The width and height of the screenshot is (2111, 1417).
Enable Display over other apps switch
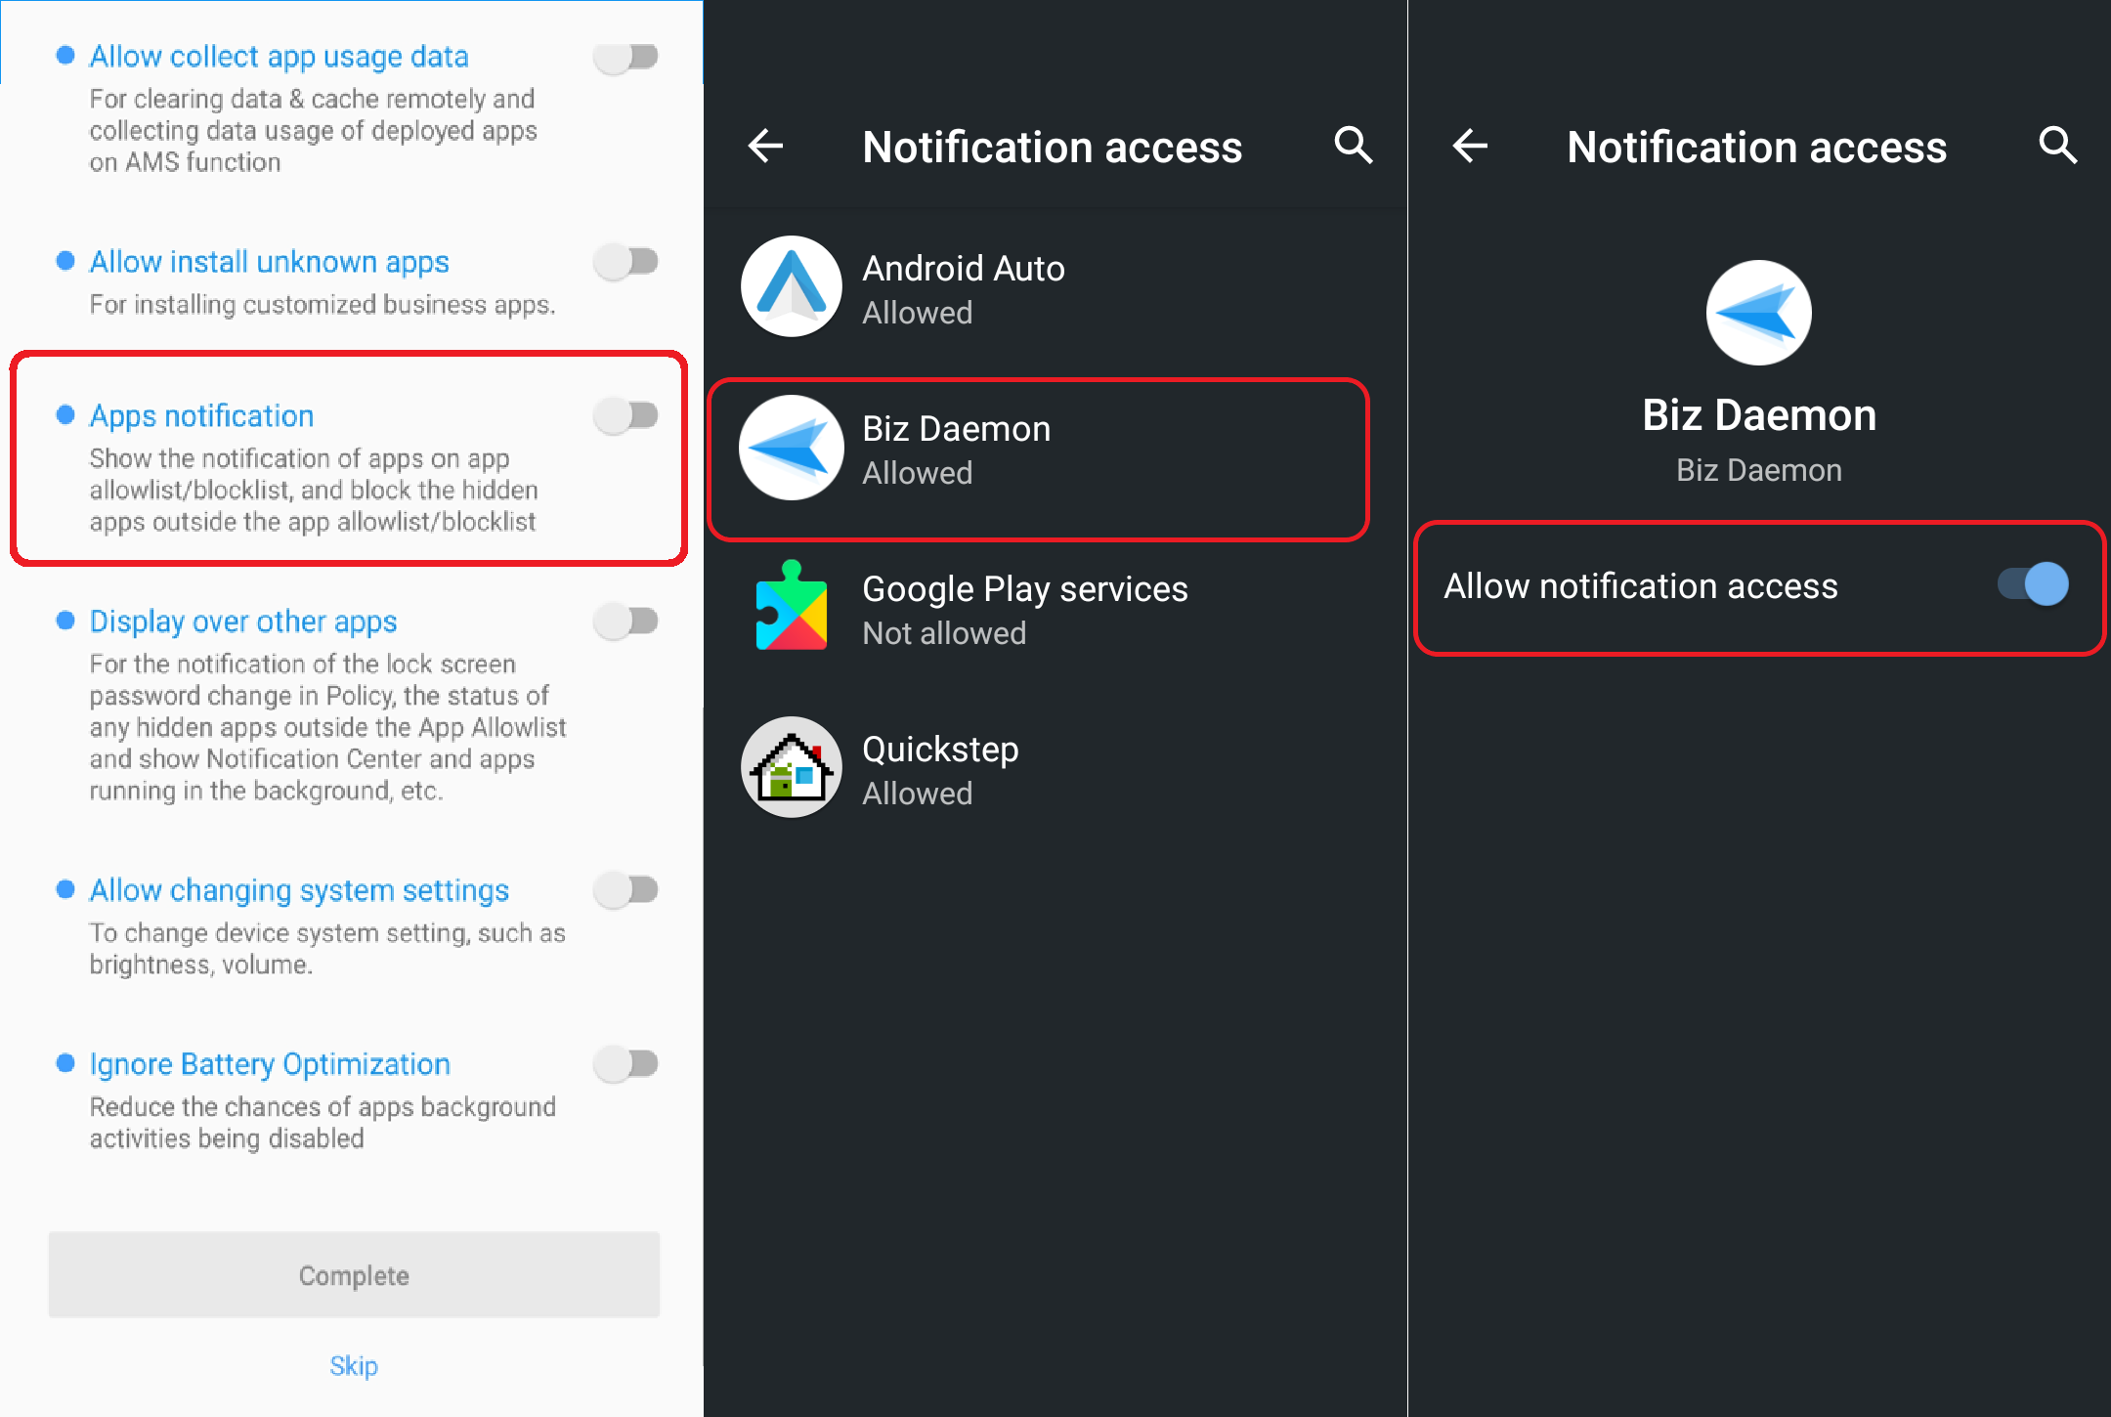626,621
